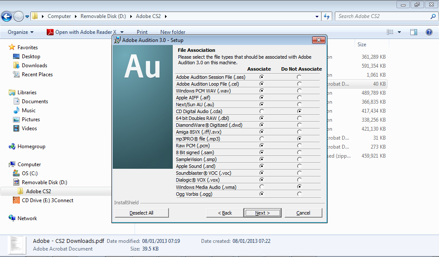Select Do Not Associate for Apple AIFF
The height and width of the screenshot is (257, 439).
click(299, 97)
